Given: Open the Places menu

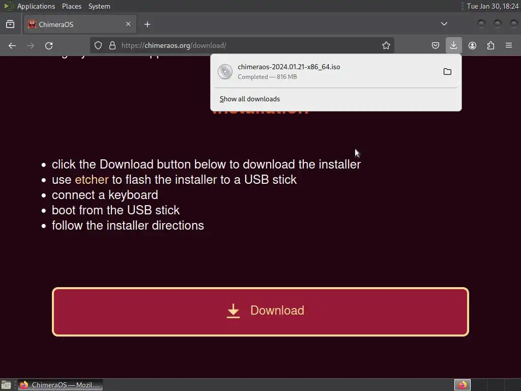Looking at the screenshot, I should 71,6.
